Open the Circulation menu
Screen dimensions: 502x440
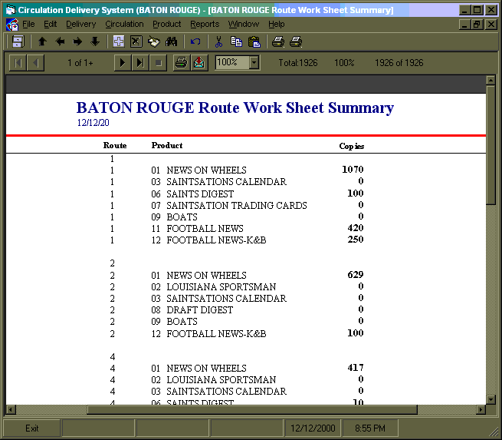[124, 24]
